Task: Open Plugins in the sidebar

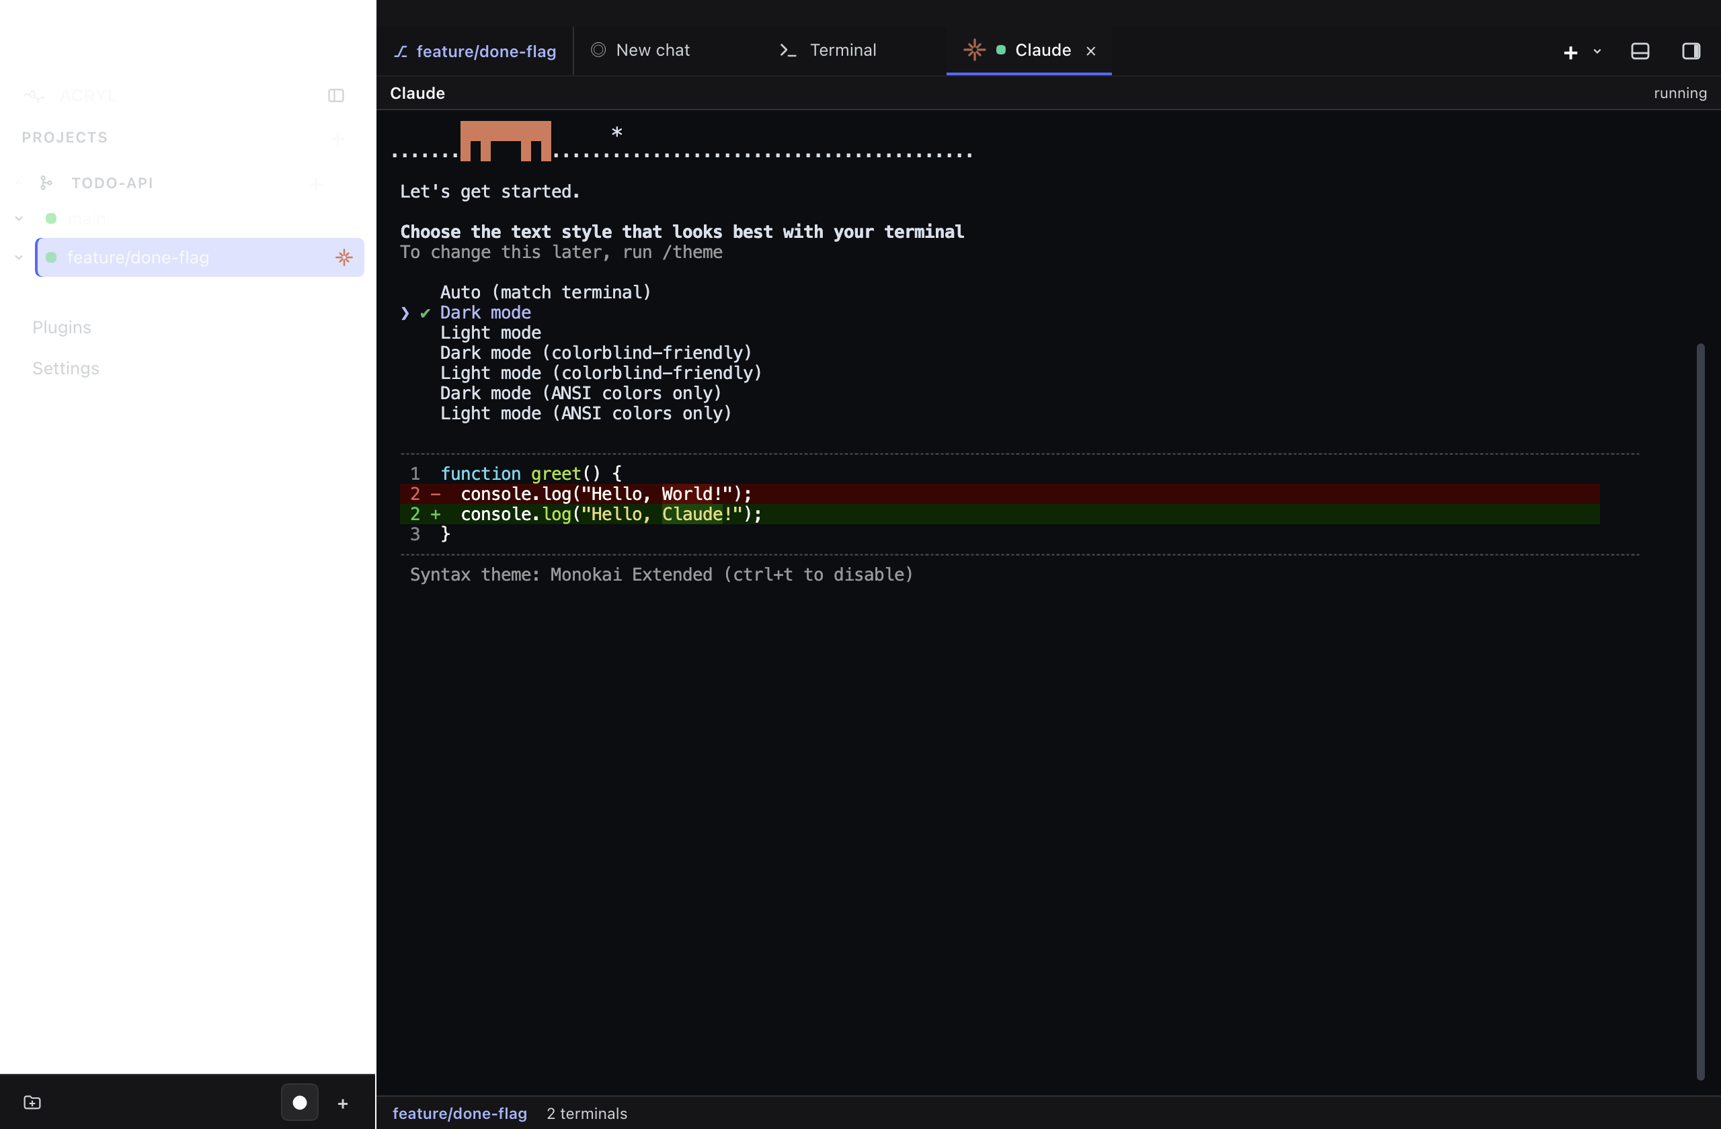Action: (x=61, y=327)
